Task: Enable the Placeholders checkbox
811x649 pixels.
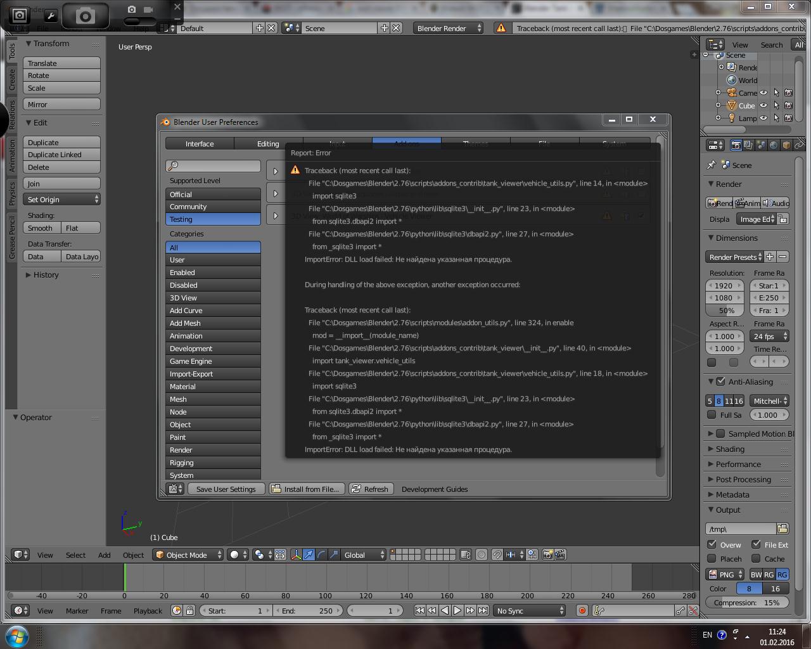Action: pyautogui.click(x=712, y=558)
